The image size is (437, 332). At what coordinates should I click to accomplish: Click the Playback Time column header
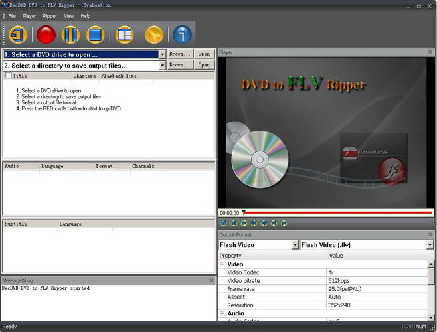[x=126, y=76]
